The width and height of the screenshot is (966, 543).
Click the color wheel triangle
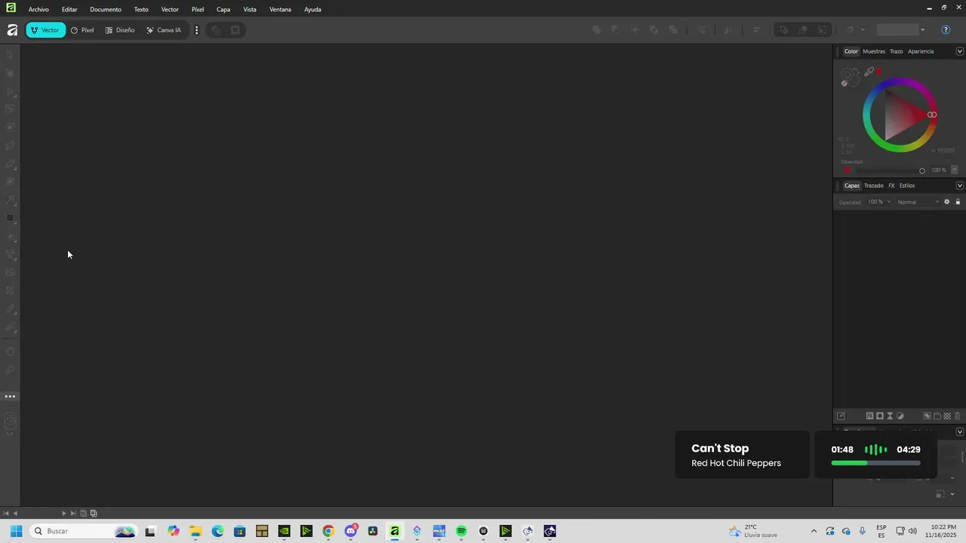(902, 115)
